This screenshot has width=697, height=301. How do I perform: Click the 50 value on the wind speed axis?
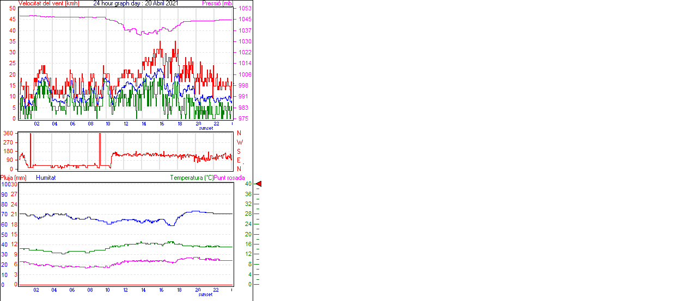coord(12,9)
